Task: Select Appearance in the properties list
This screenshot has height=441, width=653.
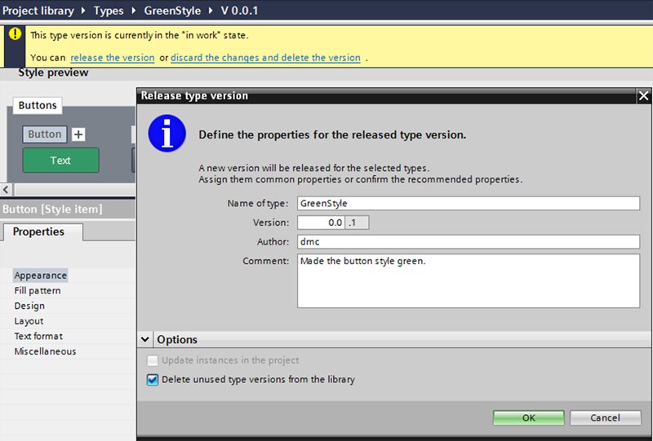Action: click(x=40, y=276)
